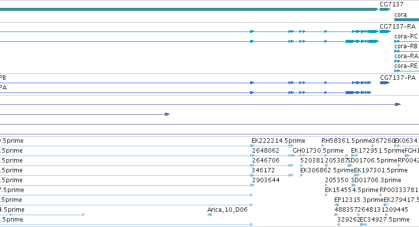419x227 pixels.
Task: Select the CG7137-PA protein label
Action: 398,78
